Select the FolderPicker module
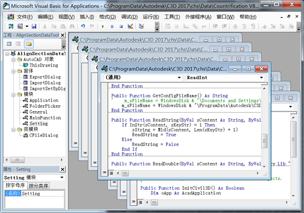Screen dimensions: 304x213 pos(45,106)
